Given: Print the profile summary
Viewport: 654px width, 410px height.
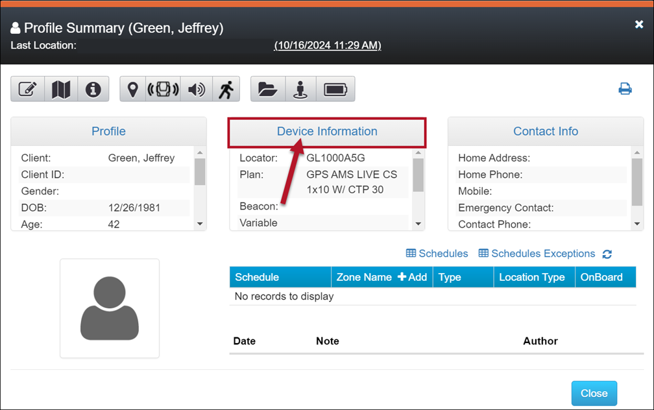Looking at the screenshot, I should (x=625, y=89).
